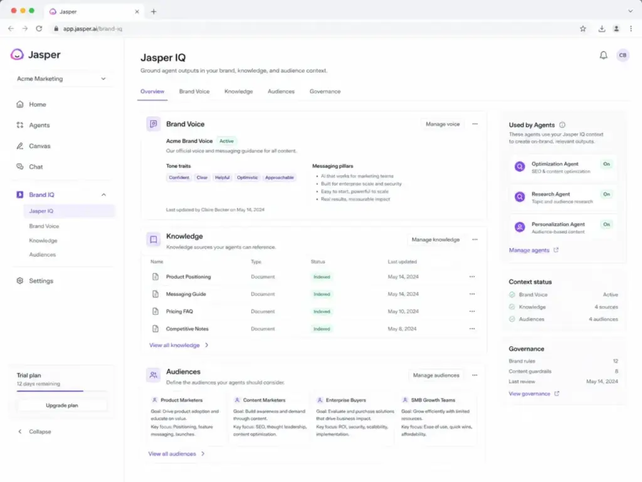The height and width of the screenshot is (482, 642).
Task: Open the View all knowledge link
Action: (179, 345)
